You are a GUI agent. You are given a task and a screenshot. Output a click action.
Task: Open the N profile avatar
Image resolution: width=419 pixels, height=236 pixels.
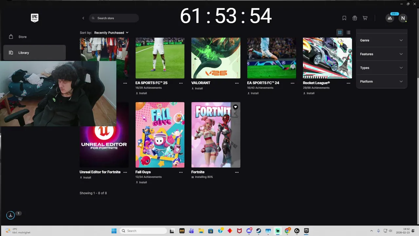click(x=403, y=18)
